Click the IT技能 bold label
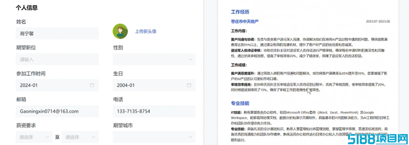The height and width of the screenshot is (145, 409). [237, 113]
